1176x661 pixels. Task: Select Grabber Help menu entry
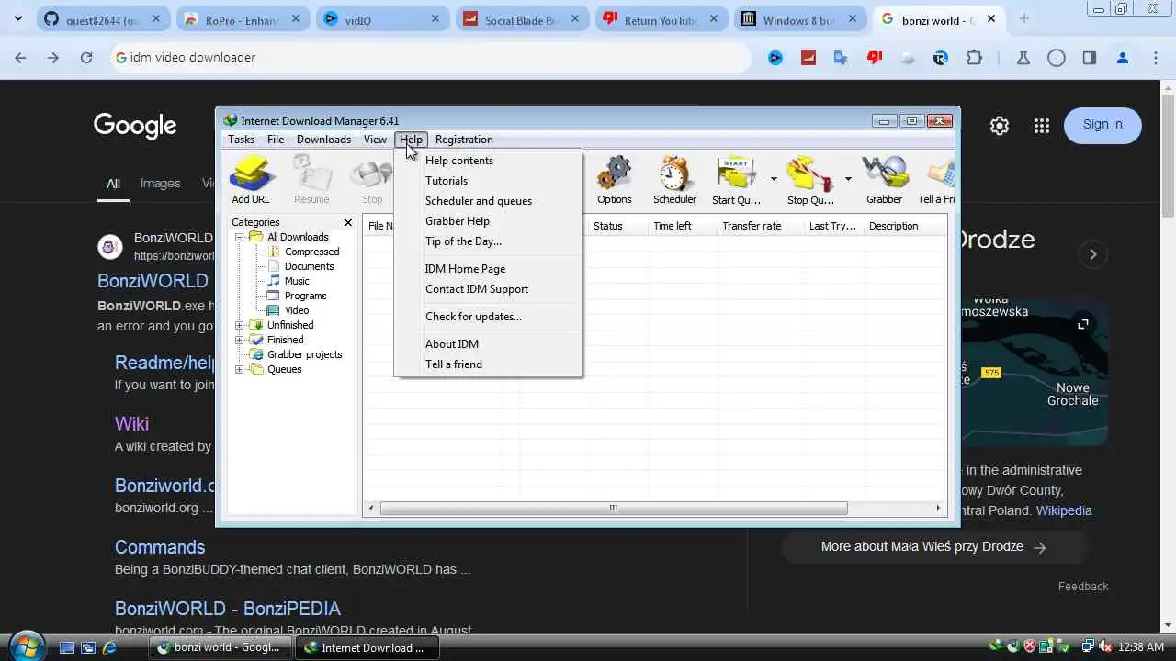click(488, 221)
